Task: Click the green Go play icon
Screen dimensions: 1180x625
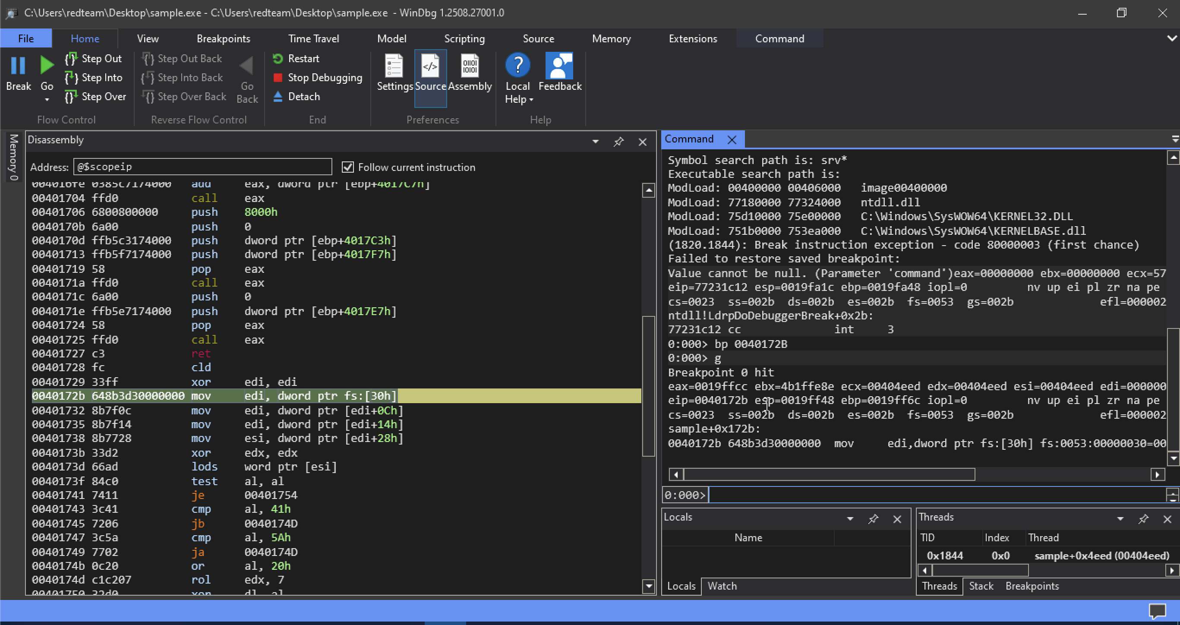Action: point(47,66)
